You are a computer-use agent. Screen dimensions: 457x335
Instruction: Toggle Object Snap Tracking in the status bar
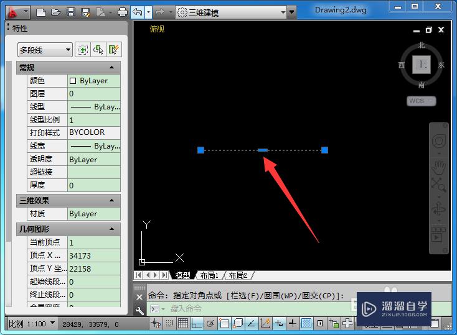tap(252, 323)
